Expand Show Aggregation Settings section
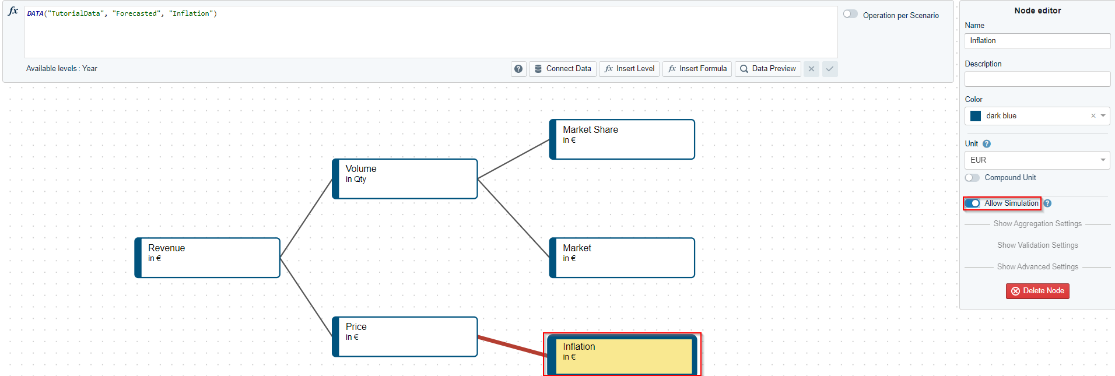 pos(1037,224)
